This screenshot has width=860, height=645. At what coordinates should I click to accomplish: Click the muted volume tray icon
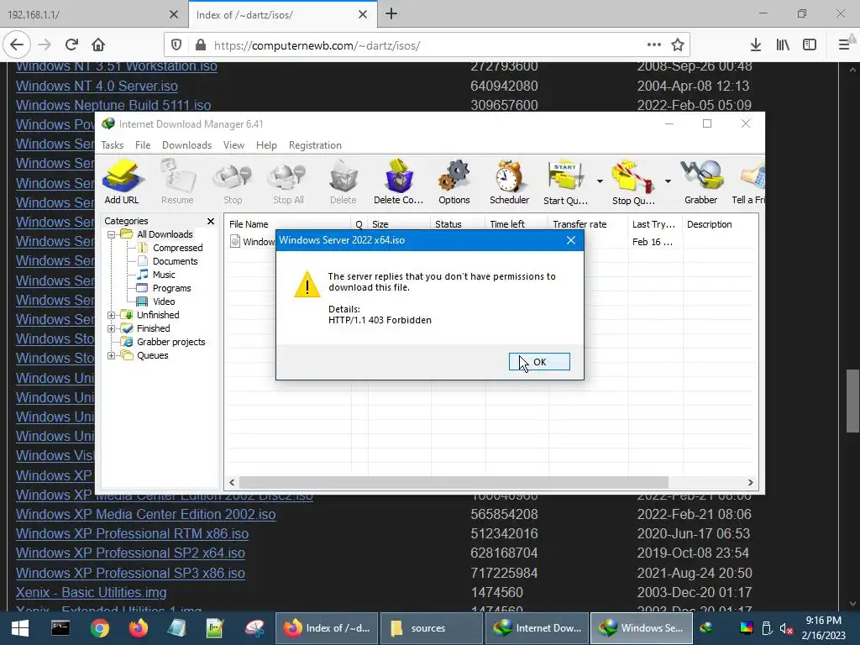click(786, 628)
